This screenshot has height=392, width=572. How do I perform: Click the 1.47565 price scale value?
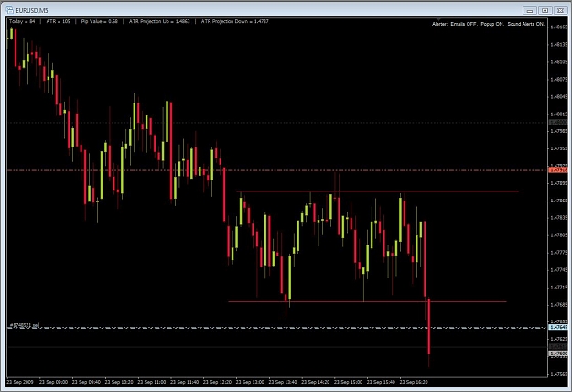click(x=558, y=374)
